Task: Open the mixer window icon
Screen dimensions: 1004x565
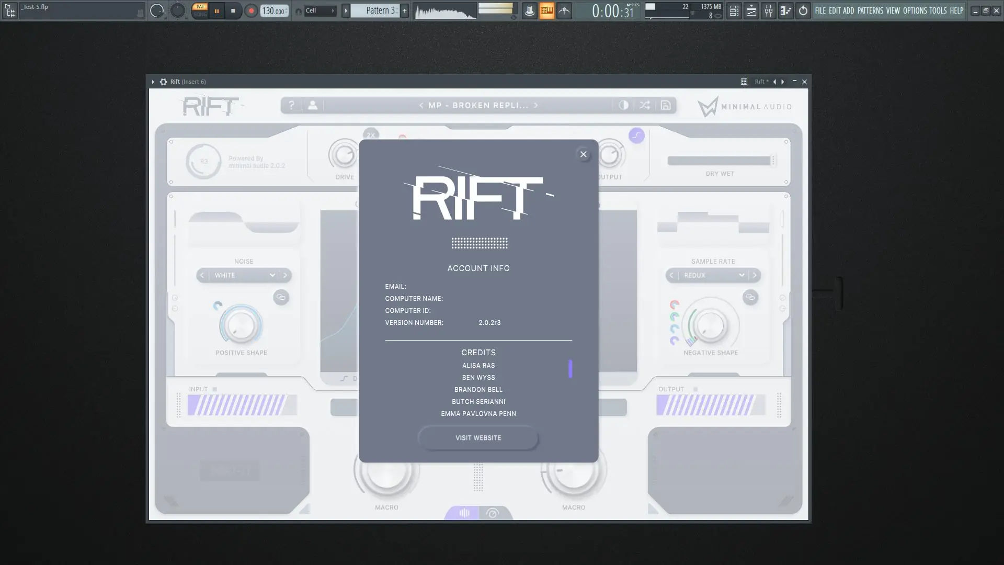Action: tap(768, 10)
